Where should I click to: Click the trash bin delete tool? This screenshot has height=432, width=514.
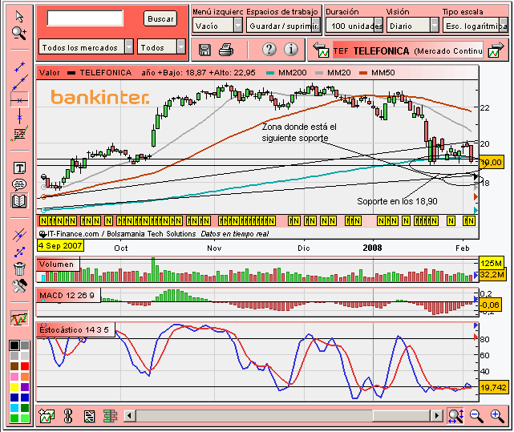[19, 268]
